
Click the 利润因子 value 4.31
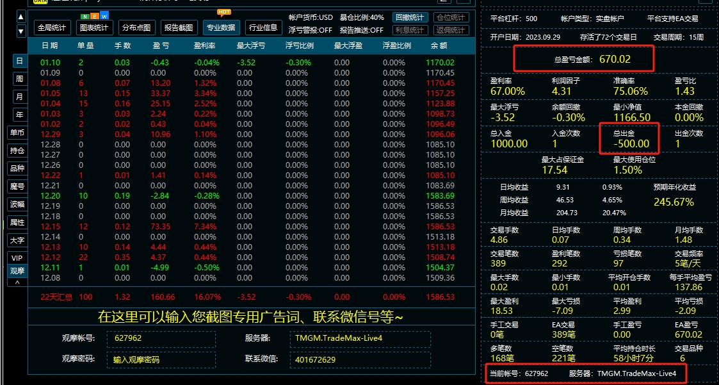point(561,91)
